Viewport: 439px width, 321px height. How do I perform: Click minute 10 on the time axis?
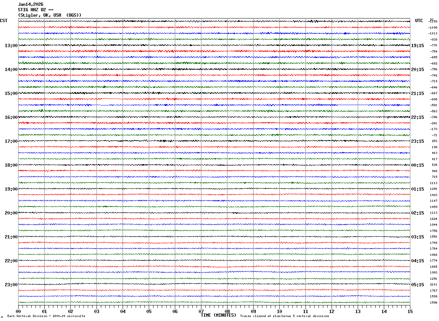pos(279,311)
